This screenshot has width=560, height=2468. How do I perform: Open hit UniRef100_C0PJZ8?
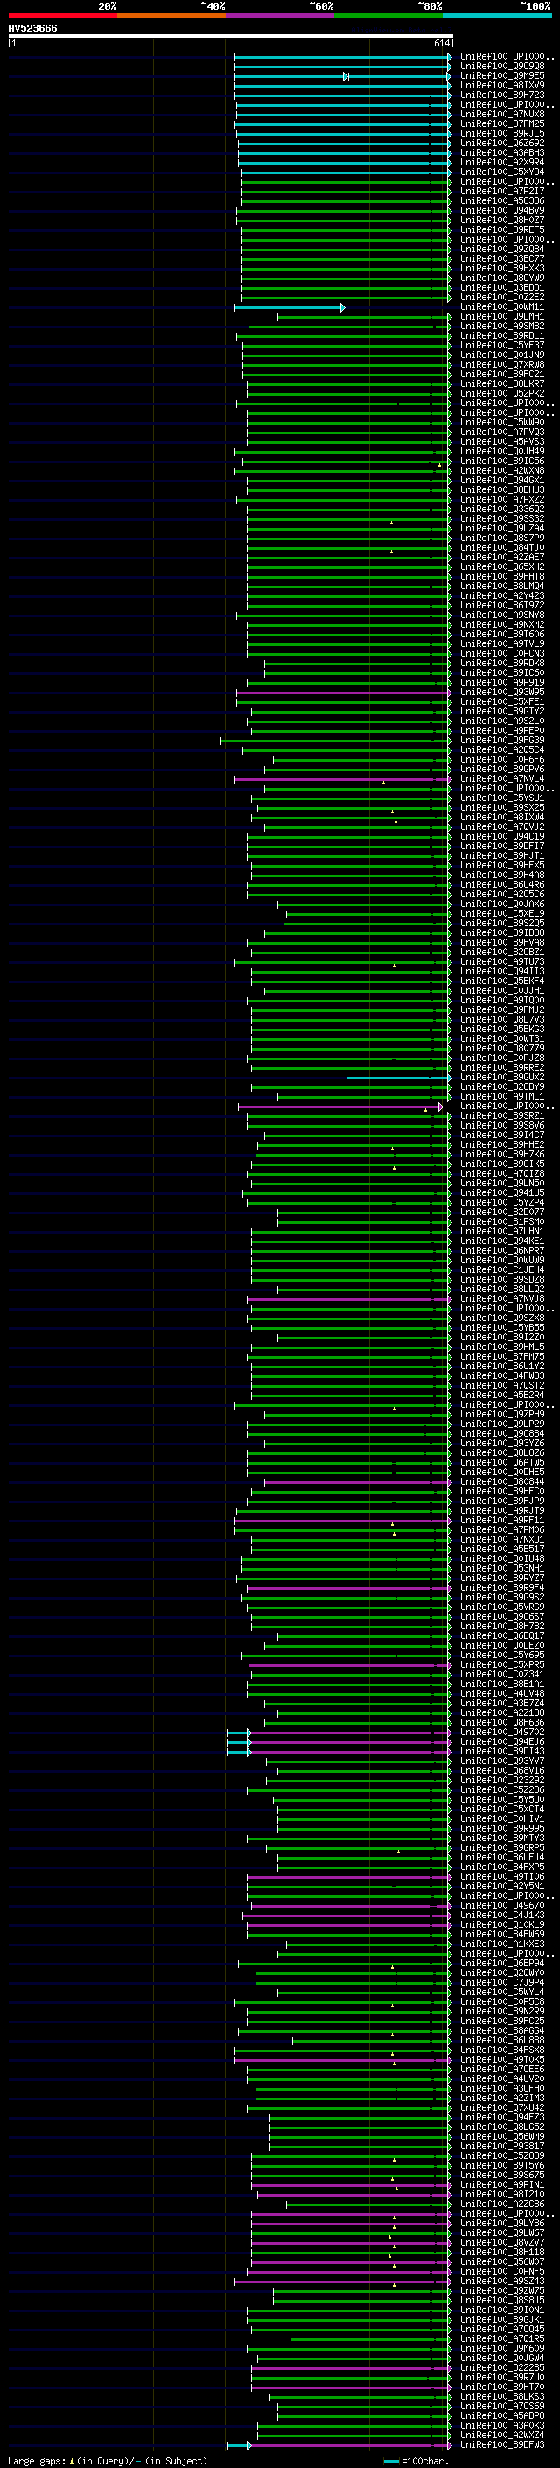coord(502,1058)
